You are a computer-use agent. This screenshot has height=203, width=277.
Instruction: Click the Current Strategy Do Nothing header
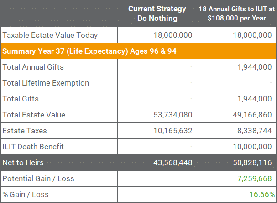pyautogui.click(x=157, y=14)
